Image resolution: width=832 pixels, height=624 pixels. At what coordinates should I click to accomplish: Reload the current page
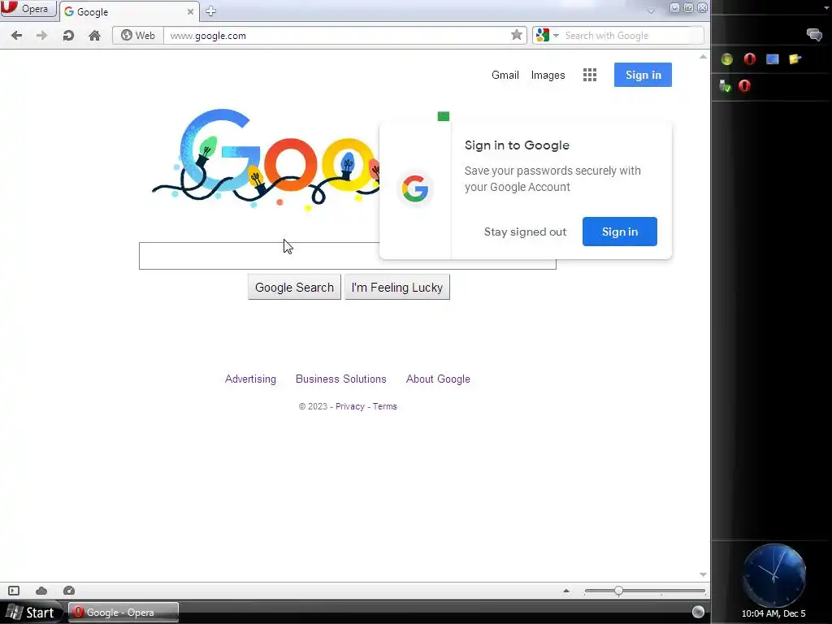tap(68, 36)
